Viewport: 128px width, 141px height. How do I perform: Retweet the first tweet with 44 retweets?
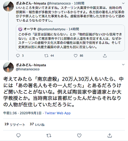(x=47, y=56)
